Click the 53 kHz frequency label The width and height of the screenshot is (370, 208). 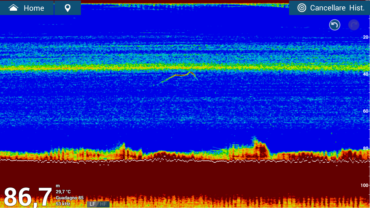coord(63,204)
